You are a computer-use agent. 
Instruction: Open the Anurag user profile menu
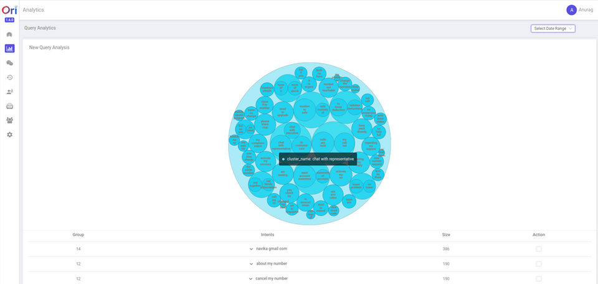(580, 11)
